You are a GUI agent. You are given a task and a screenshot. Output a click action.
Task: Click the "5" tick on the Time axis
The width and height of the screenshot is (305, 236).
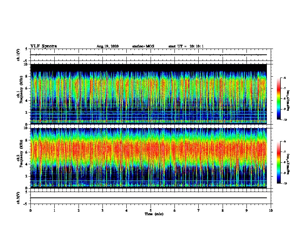pyautogui.click(x=151, y=211)
